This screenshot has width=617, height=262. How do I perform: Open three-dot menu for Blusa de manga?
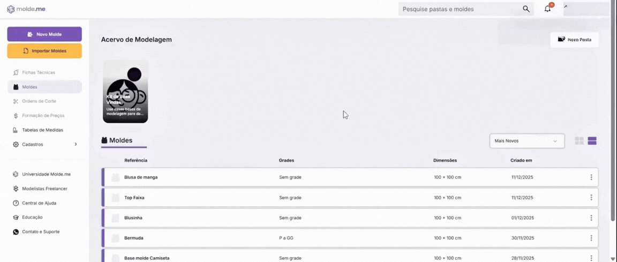coord(591,177)
